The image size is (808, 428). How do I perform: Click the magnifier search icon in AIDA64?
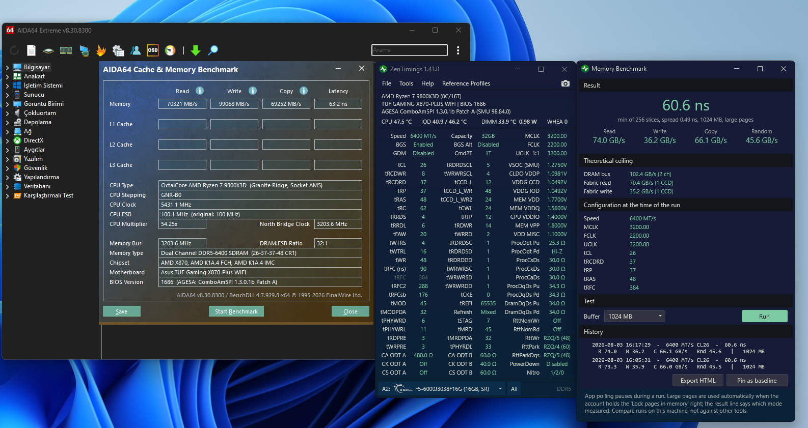pyautogui.click(x=213, y=50)
